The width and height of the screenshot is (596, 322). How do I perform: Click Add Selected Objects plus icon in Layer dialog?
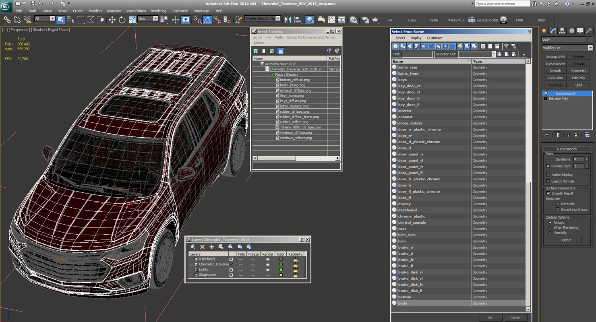point(212,247)
